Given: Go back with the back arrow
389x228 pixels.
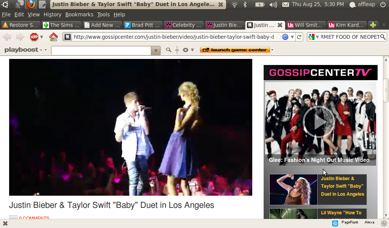Looking at the screenshot, I should 7,37.
